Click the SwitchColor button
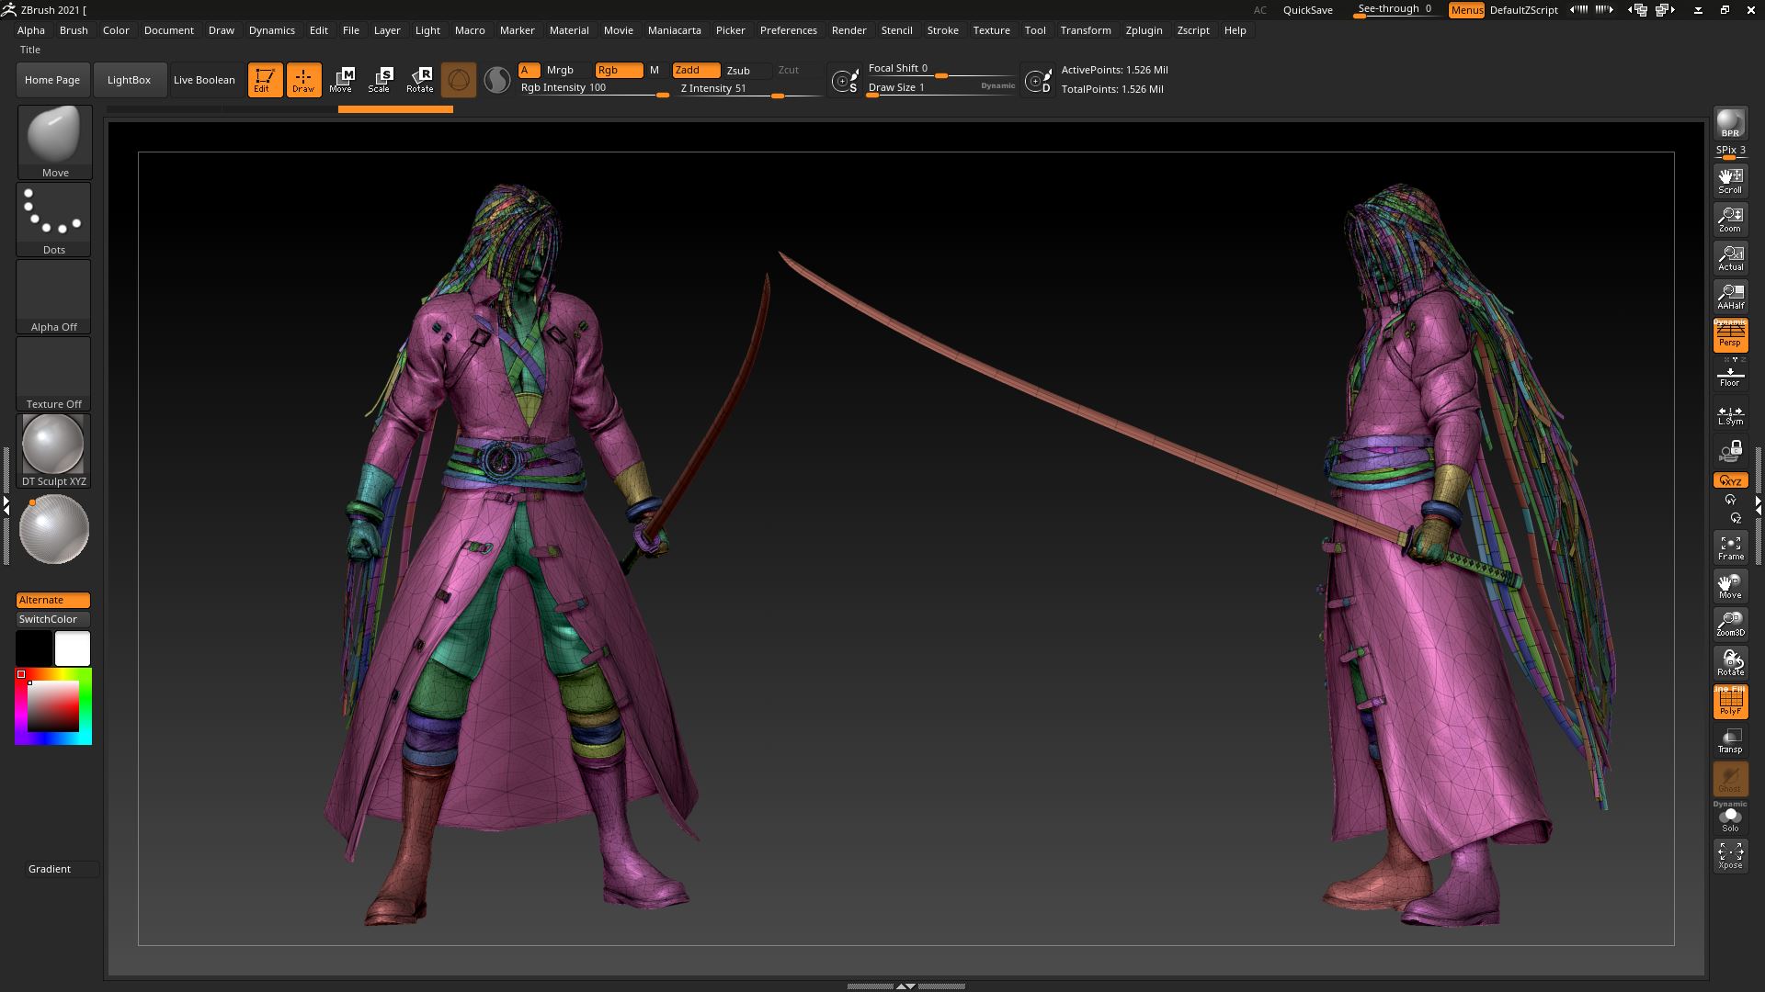The image size is (1765, 992). 53,619
